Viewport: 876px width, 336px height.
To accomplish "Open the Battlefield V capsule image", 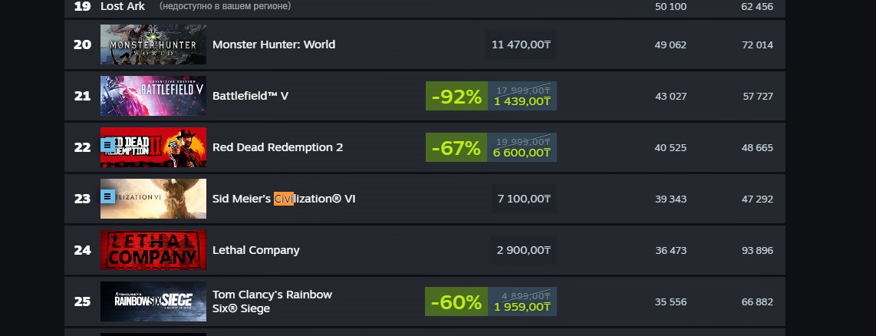I will [153, 96].
